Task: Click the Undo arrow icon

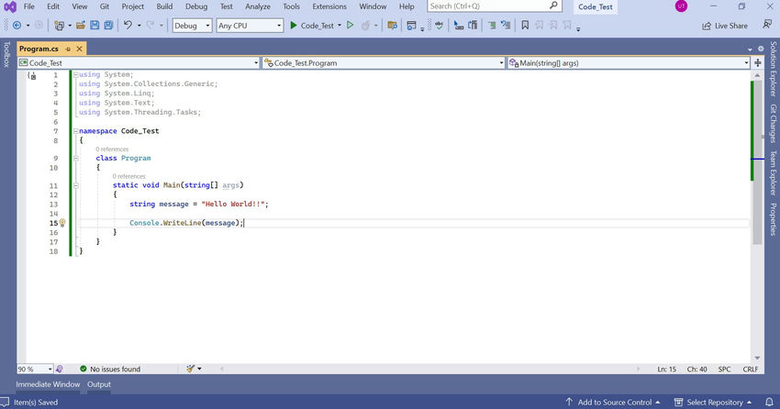Action: point(128,26)
